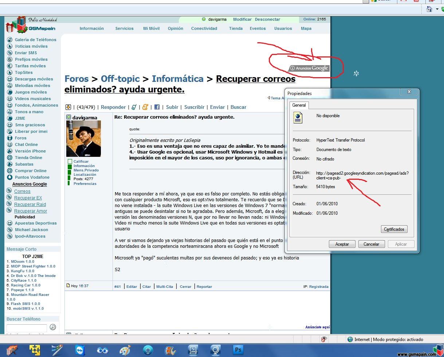Click the Responder link
This screenshot has height=357, width=444.
(113, 107)
